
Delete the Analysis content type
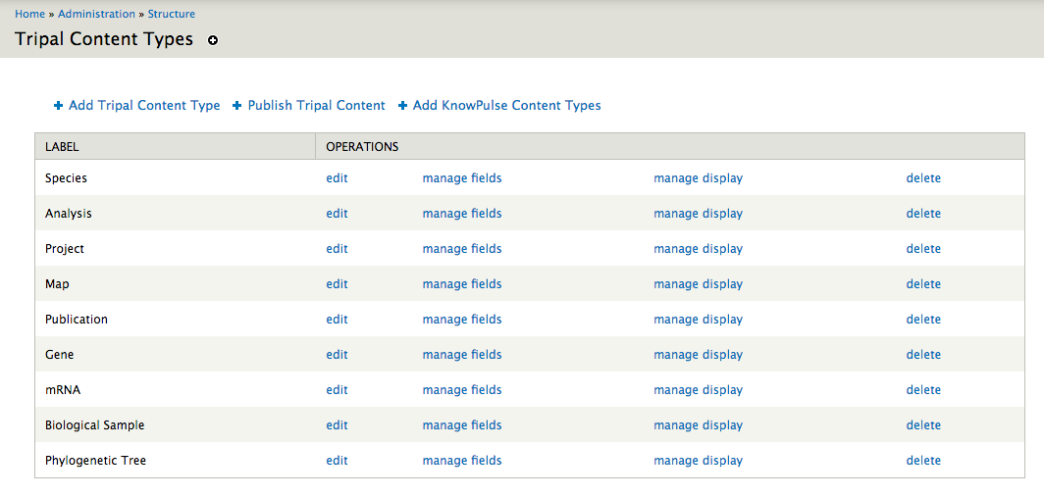point(923,214)
